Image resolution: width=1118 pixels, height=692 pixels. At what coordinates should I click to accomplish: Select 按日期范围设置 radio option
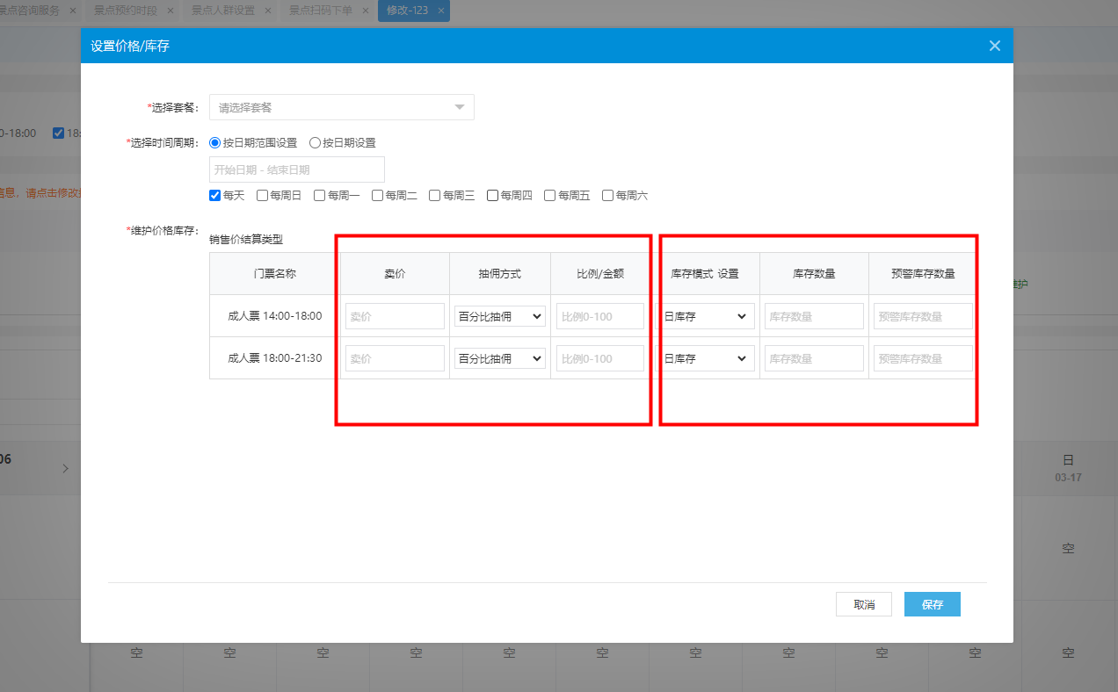tap(215, 142)
